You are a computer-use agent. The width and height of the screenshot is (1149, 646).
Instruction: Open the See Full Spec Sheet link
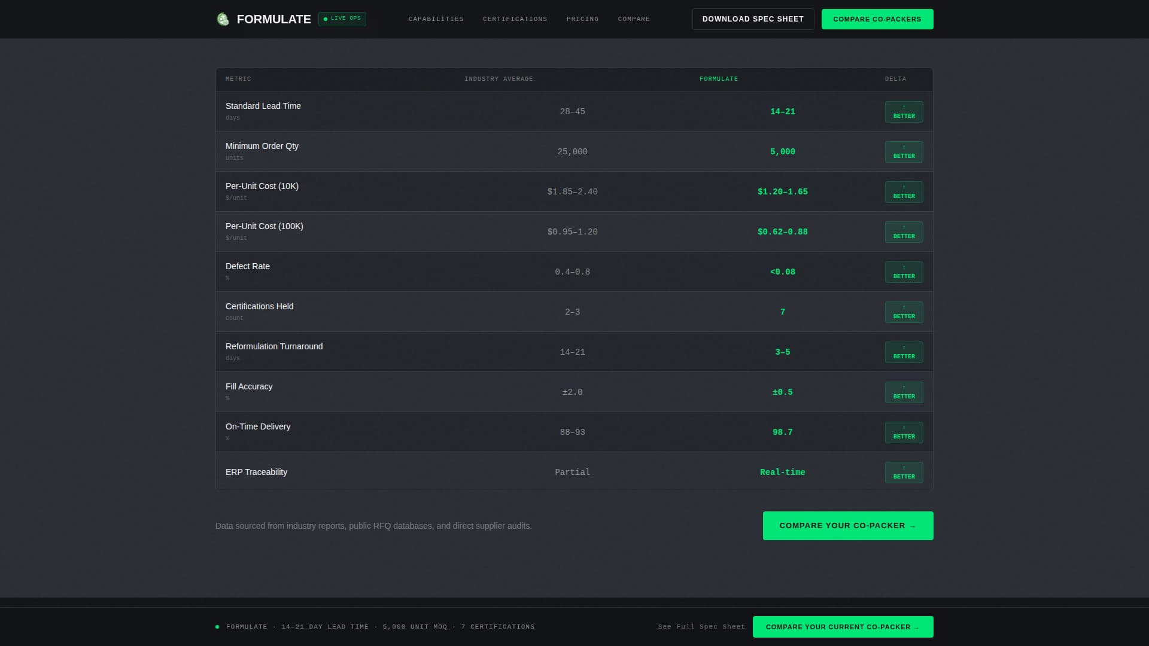pos(701,626)
